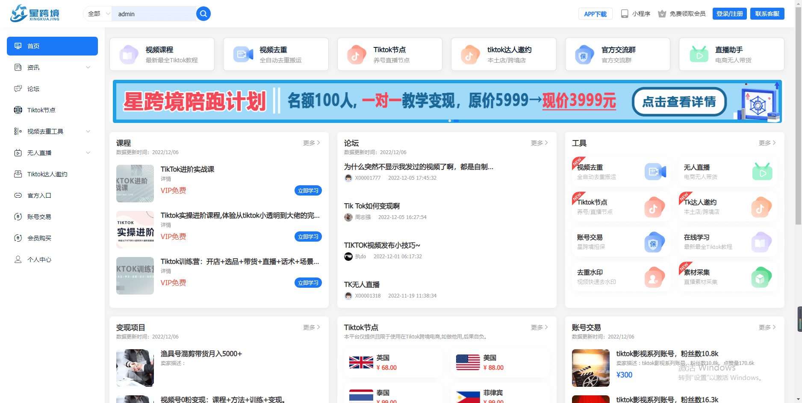Click the 直播助手 TV icon in the top row
802x403 pixels.
pos(699,54)
